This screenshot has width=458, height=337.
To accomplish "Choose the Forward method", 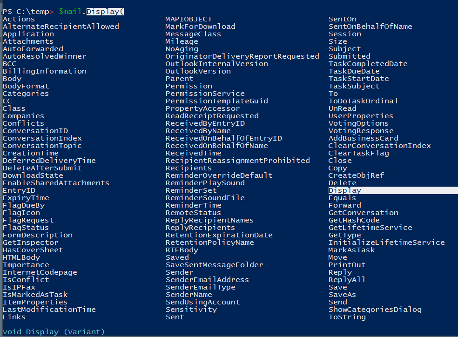I will click(x=345, y=205).
